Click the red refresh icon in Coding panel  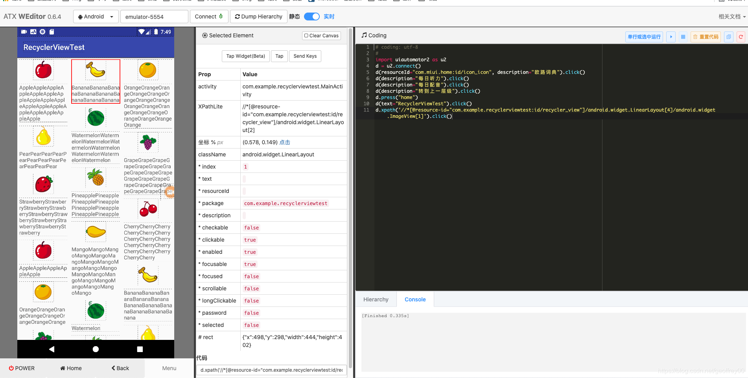point(741,37)
